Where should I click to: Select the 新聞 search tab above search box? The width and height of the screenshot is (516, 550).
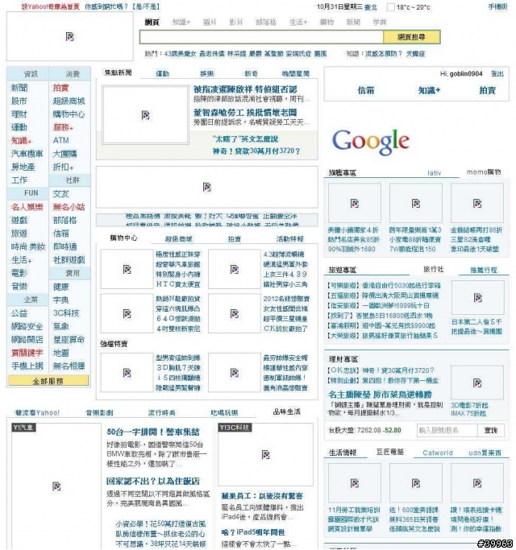click(x=353, y=22)
